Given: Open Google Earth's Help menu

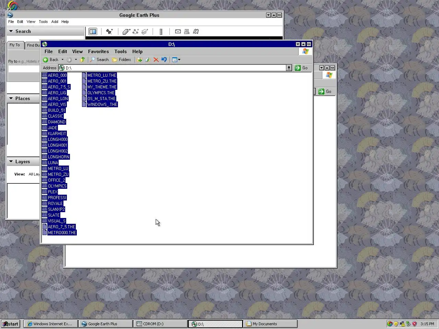Looking at the screenshot, I should click(x=65, y=22).
